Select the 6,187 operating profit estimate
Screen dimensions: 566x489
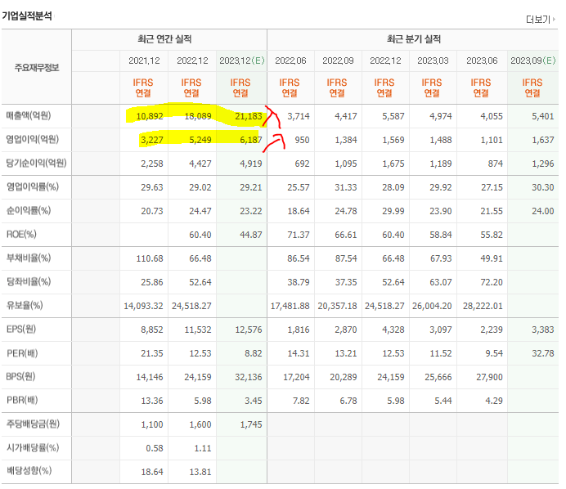click(251, 140)
